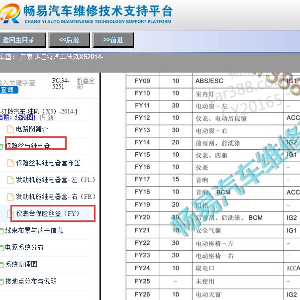
Task: Click the FY19 fuse cell
Action: pyautogui.click(x=142, y=204)
